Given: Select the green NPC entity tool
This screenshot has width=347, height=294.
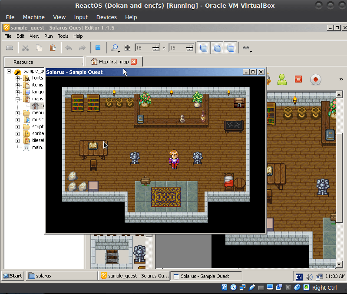Looking at the screenshot, I should 282,79.
